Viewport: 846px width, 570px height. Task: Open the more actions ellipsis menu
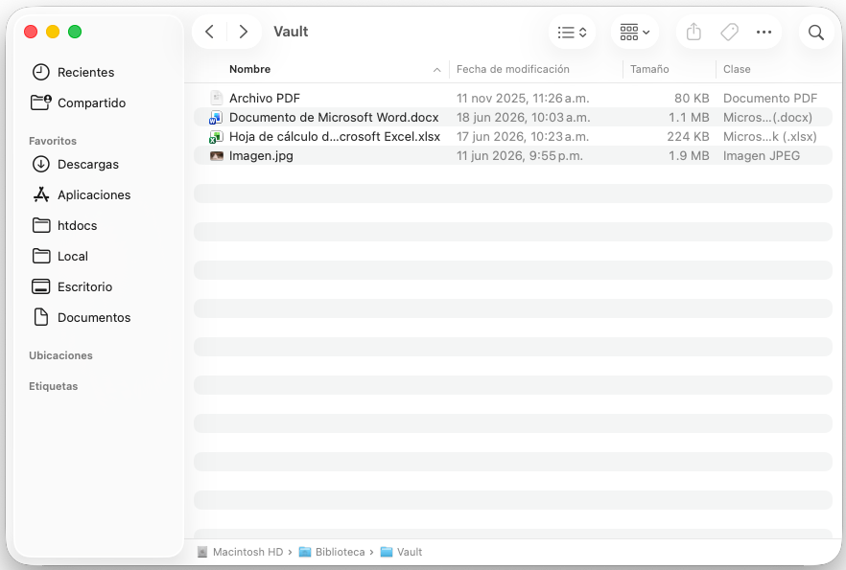coord(764,33)
